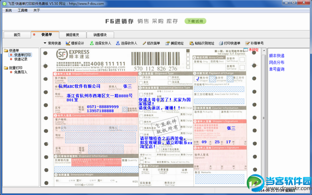Click the F6进销存 banner title

[120, 21]
